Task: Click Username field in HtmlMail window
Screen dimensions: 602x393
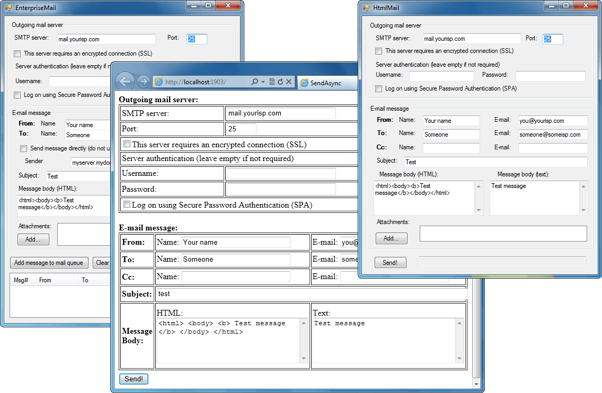Action: pos(441,76)
